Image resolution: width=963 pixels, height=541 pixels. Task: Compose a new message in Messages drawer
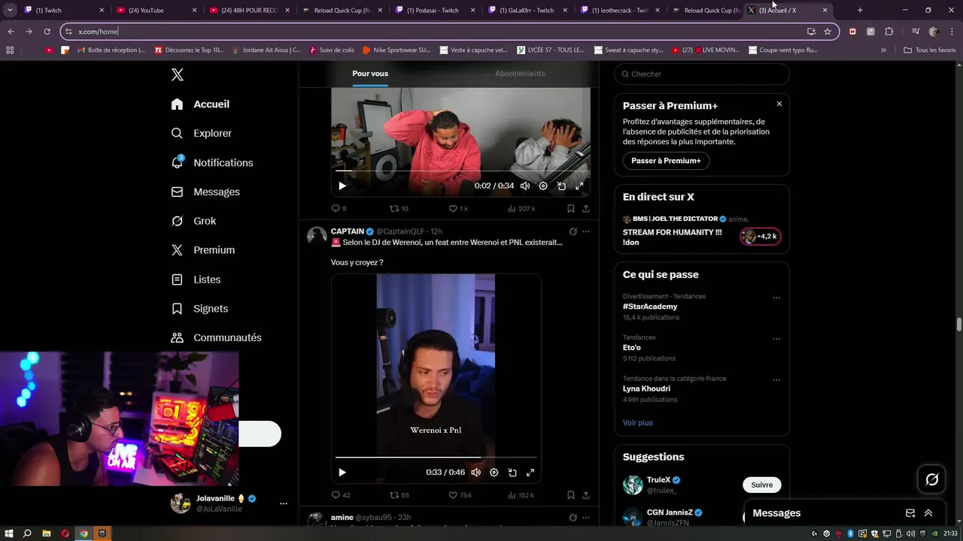click(x=910, y=513)
